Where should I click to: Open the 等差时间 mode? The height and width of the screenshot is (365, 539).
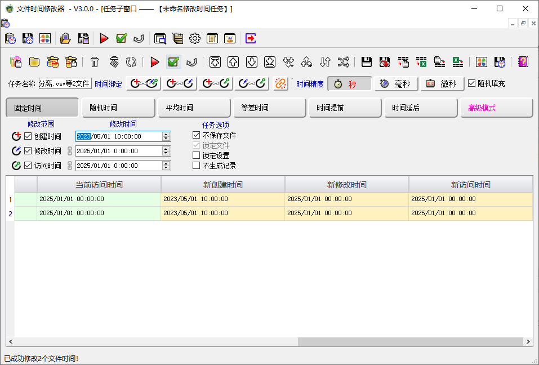[269, 107]
